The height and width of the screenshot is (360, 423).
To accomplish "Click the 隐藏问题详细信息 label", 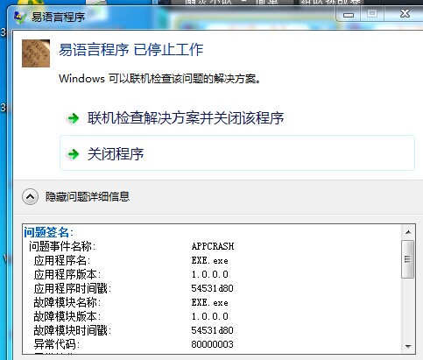I will tap(88, 196).
